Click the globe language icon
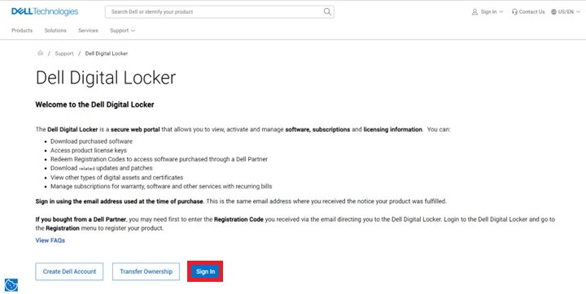Screen dimensions: 586x294 click(x=553, y=12)
